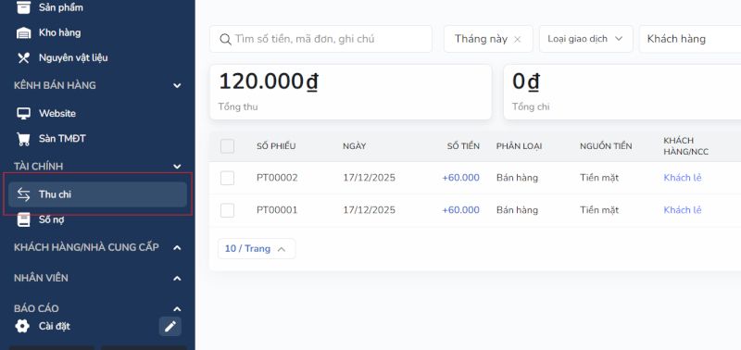Open the Loại giao dịch dropdown
The width and height of the screenshot is (741, 350).
click(x=586, y=39)
